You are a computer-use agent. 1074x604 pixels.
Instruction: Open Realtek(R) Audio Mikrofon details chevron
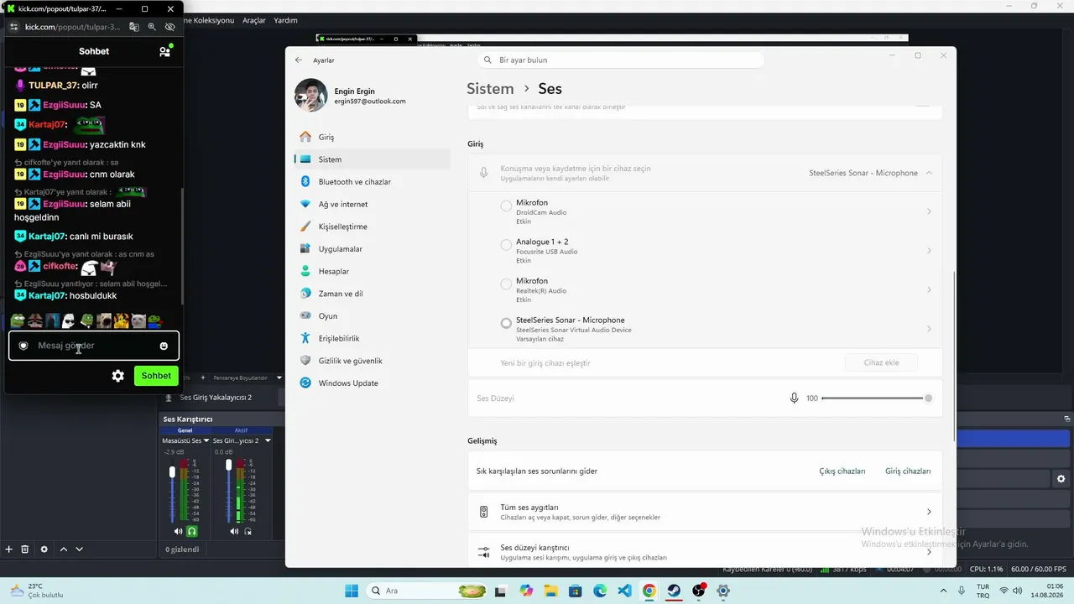coord(929,289)
